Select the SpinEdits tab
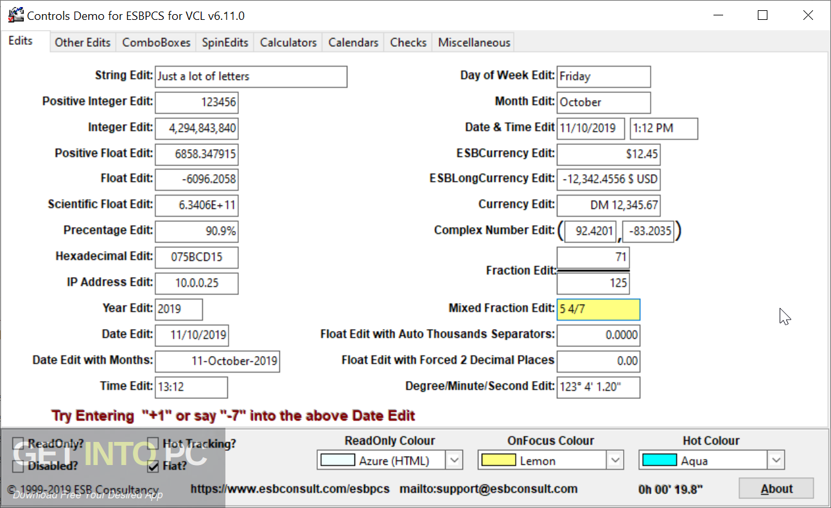The height and width of the screenshot is (508, 831). coord(225,42)
